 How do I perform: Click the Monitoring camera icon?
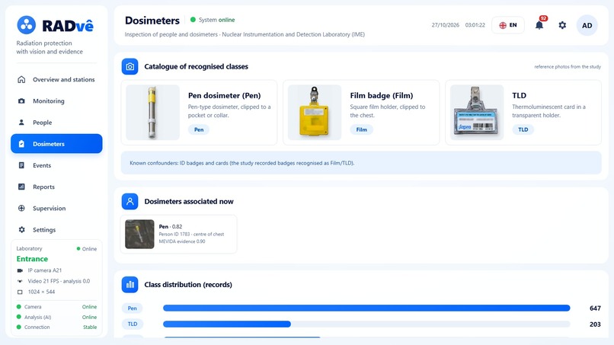pyautogui.click(x=21, y=101)
